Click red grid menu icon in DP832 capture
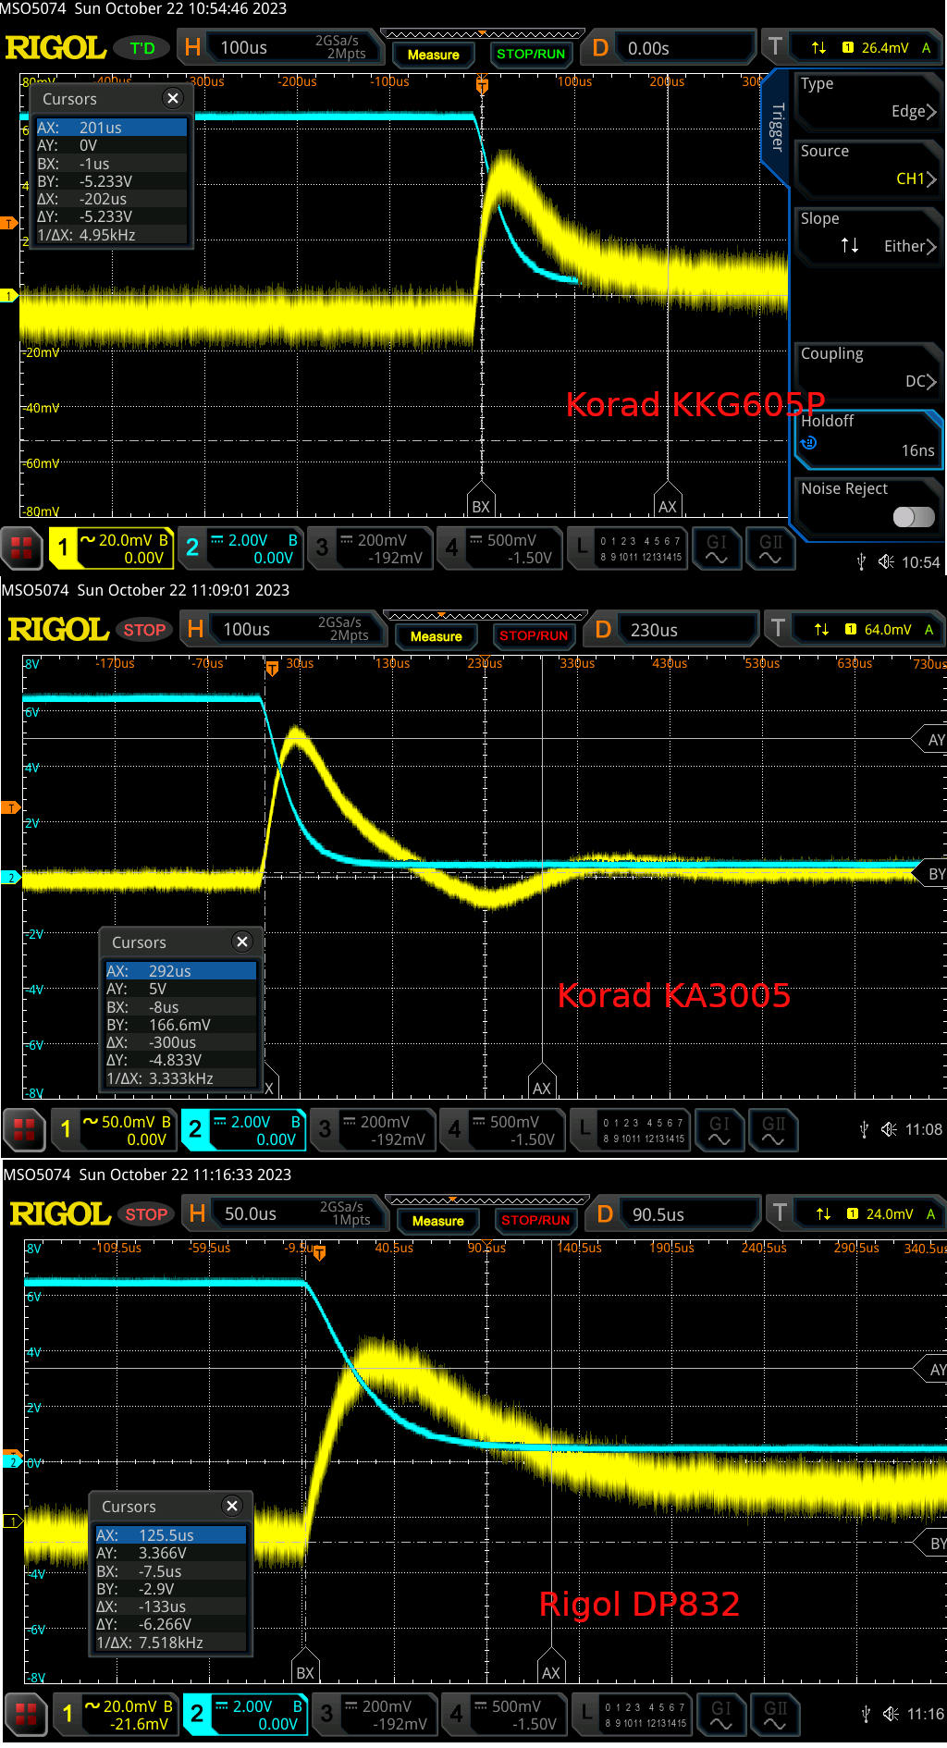This screenshot has height=1748, width=947. pos(26,1715)
